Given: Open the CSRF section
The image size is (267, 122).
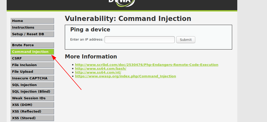Looking at the screenshot, I should (x=32, y=58).
